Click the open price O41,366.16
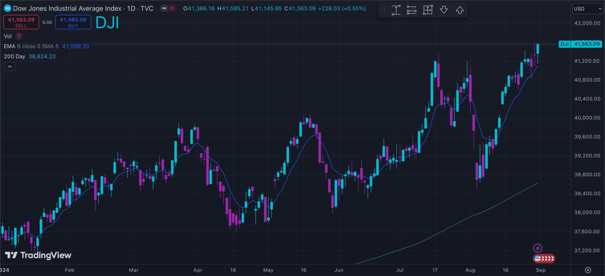This screenshot has height=276, width=605. click(x=199, y=8)
